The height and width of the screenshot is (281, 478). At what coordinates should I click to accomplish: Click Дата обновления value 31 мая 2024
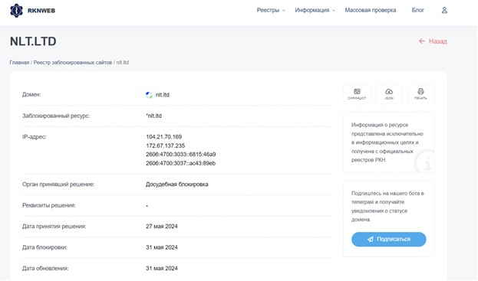[162, 268]
